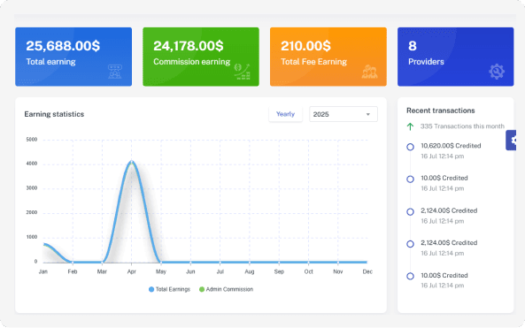
Task: Open the Commission earning 24,178.00$ card
Action: pos(201,57)
